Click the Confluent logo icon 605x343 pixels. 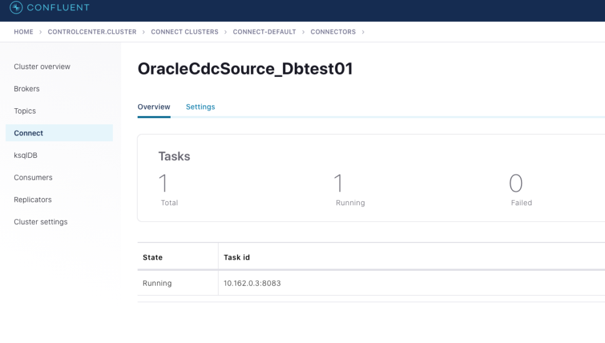tap(16, 8)
